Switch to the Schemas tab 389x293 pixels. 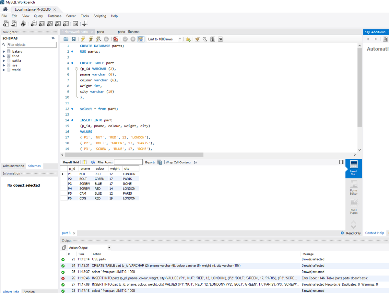click(x=34, y=166)
